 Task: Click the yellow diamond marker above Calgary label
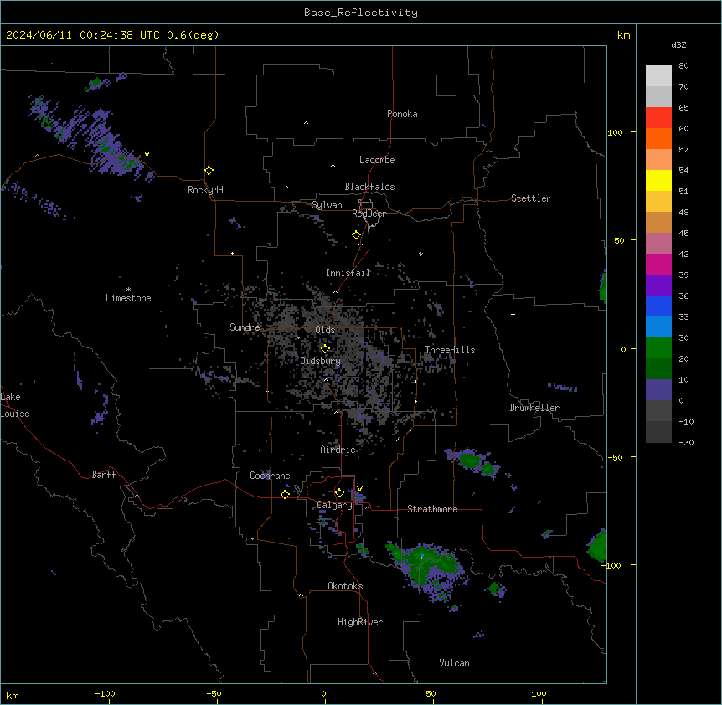339,493
